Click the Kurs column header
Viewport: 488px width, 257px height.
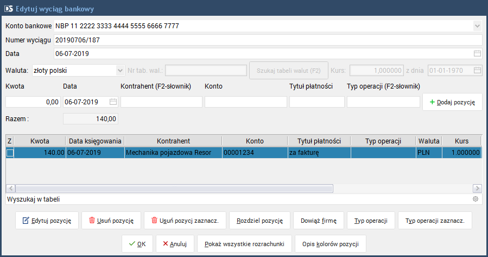pyautogui.click(x=461, y=141)
